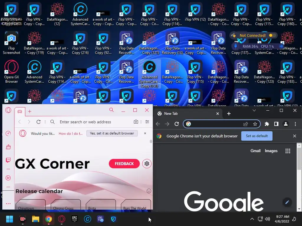This screenshot has height=226, width=302.
Task: Add a new tab in Opera GX
Action: pyautogui.click(x=30, y=111)
